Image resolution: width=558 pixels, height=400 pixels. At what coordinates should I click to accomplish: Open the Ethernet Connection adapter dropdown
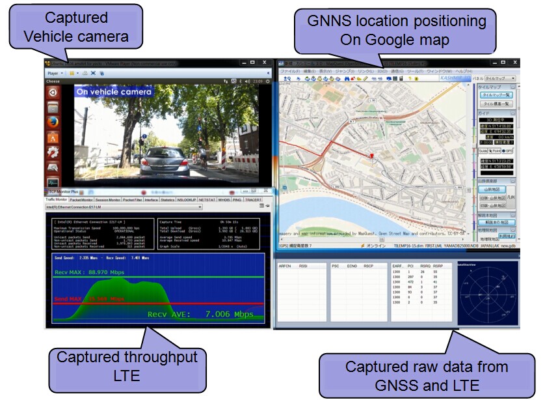[124, 207]
